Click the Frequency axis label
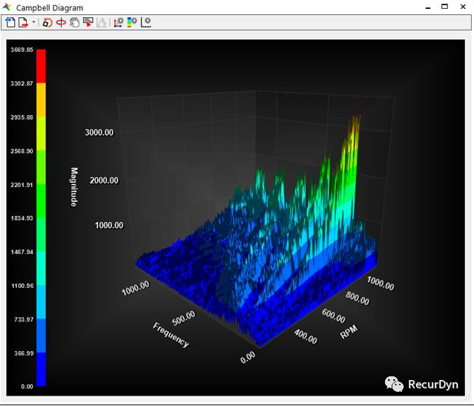Viewport: 474px width, 406px height. (171, 335)
